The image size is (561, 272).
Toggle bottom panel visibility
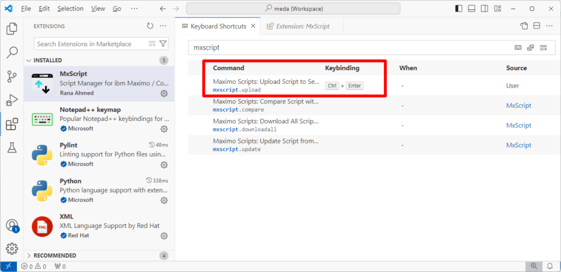pos(472,9)
